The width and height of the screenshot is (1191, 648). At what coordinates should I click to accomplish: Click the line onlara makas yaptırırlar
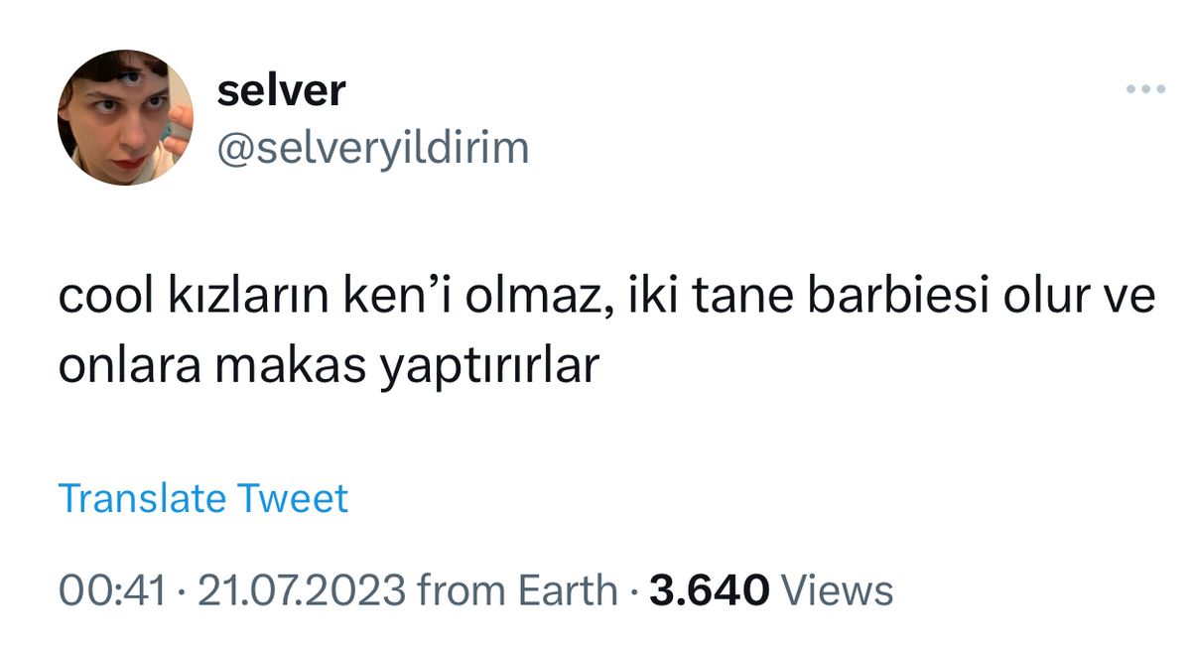(x=330, y=368)
